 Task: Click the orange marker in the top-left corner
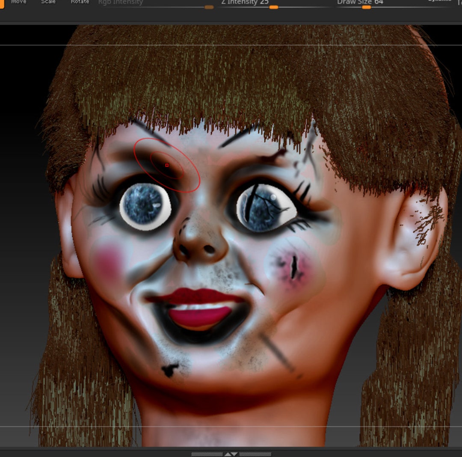tap(2, 3)
